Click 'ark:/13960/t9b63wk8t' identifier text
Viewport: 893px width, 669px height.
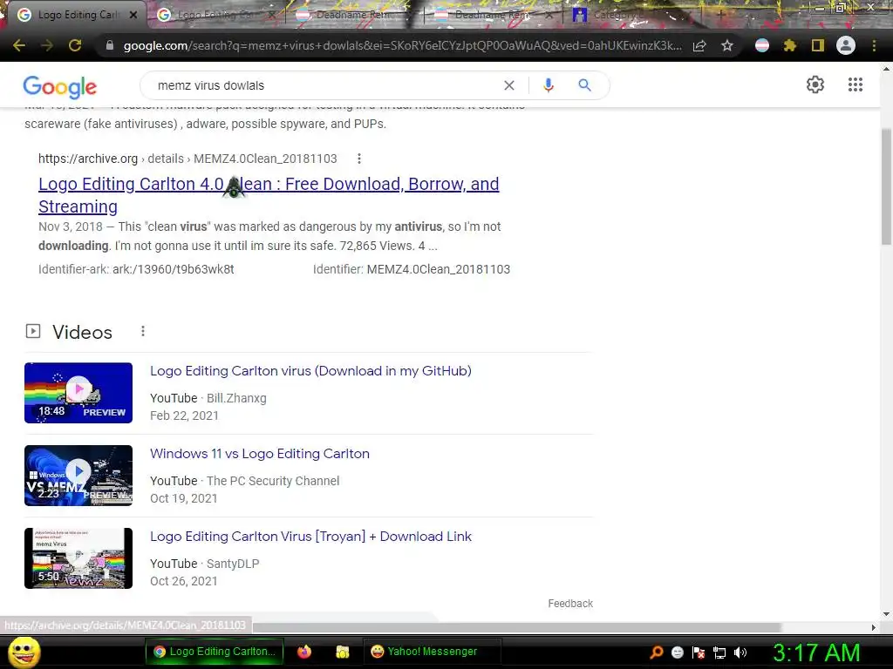click(174, 270)
